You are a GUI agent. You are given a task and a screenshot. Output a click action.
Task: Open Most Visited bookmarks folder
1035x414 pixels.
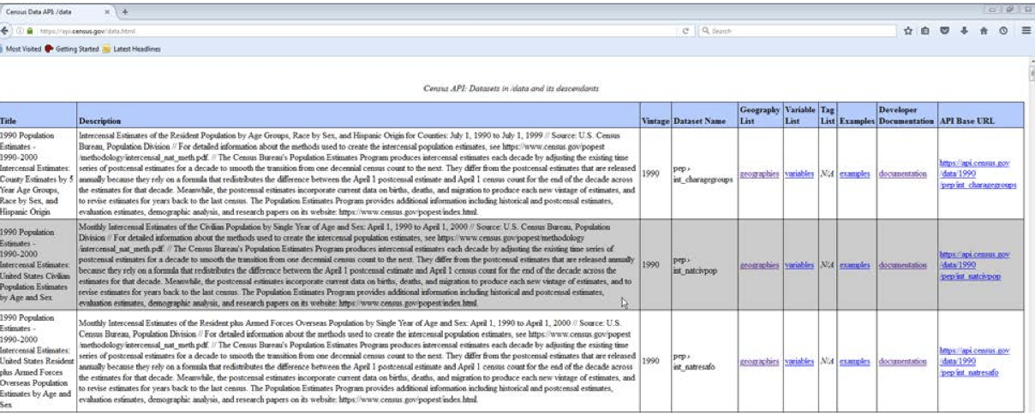(x=21, y=49)
